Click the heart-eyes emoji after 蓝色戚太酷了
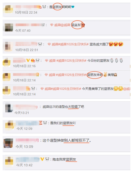Viewport: 133px width, 173px height. tap(116, 44)
